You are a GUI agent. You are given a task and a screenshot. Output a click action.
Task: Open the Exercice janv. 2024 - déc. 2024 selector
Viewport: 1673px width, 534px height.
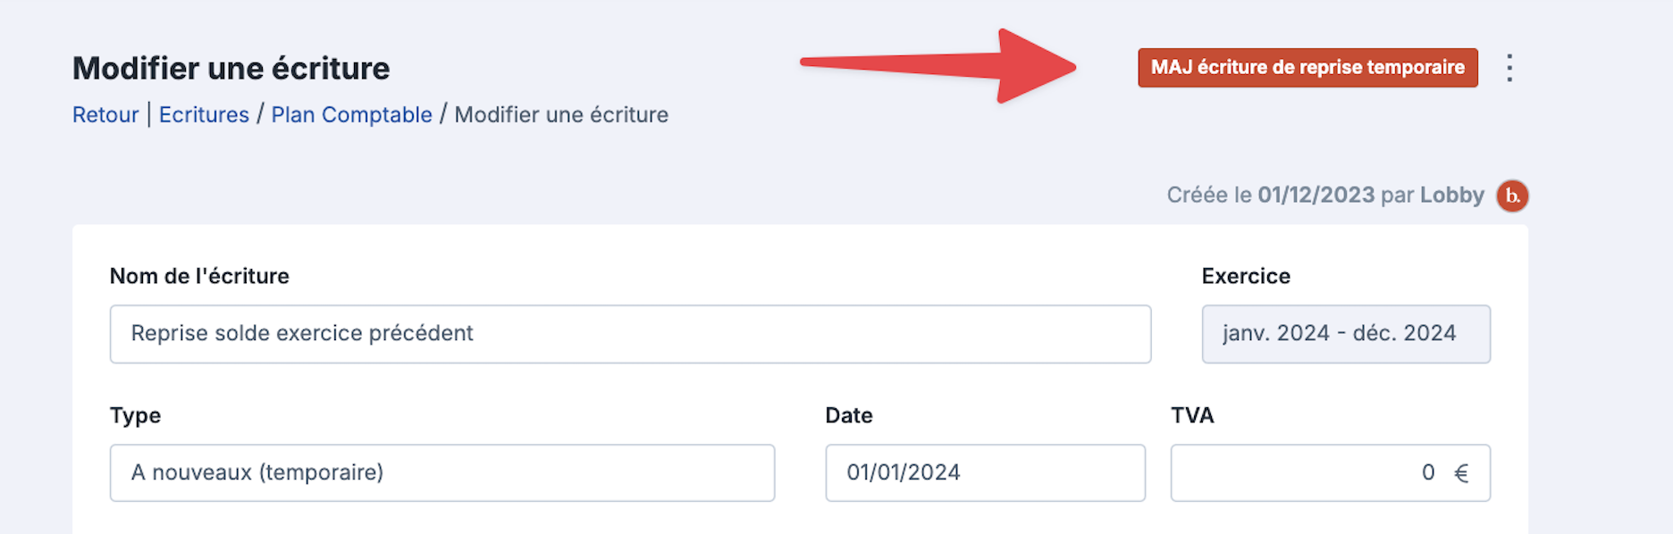click(x=1346, y=334)
